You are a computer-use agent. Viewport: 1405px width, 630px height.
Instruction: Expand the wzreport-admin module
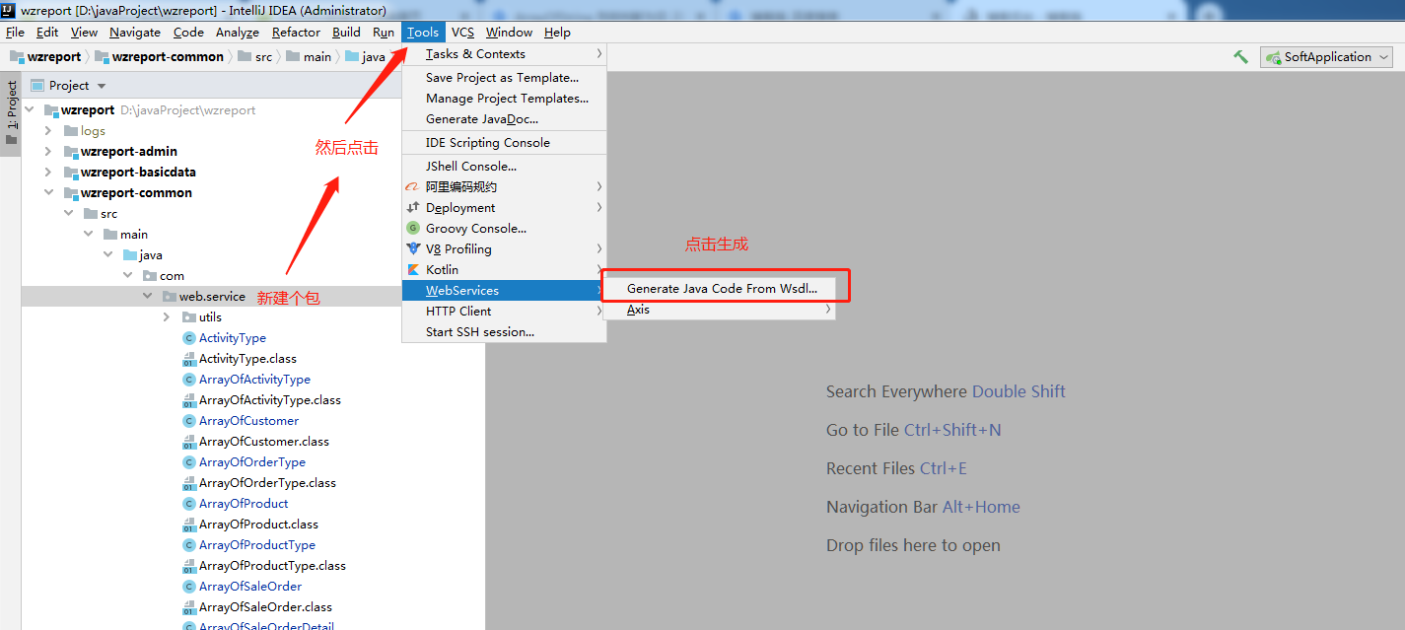coord(48,152)
